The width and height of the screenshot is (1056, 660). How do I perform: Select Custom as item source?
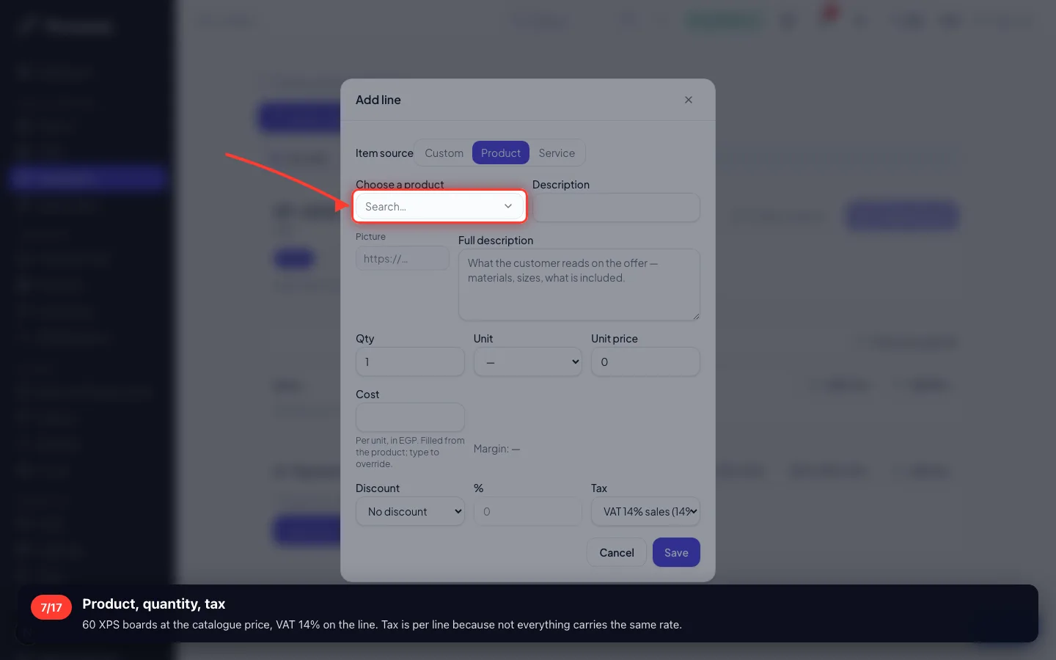(444, 153)
